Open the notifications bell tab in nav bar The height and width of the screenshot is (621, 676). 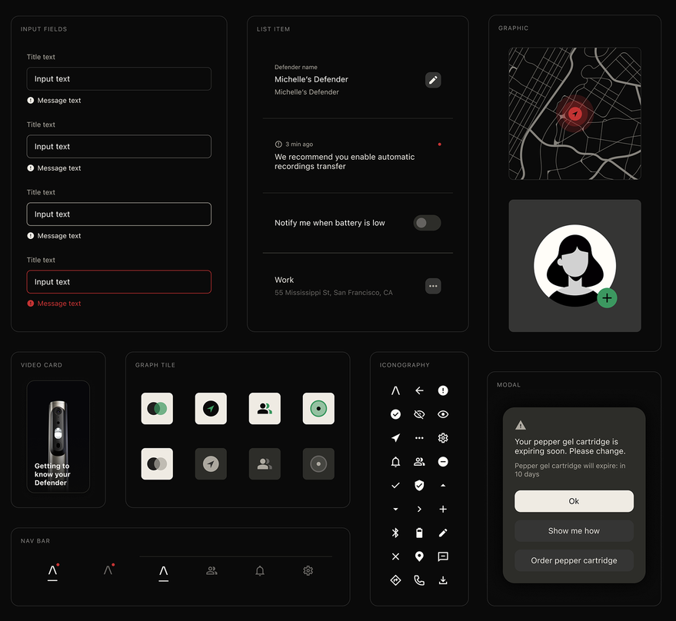click(260, 571)
